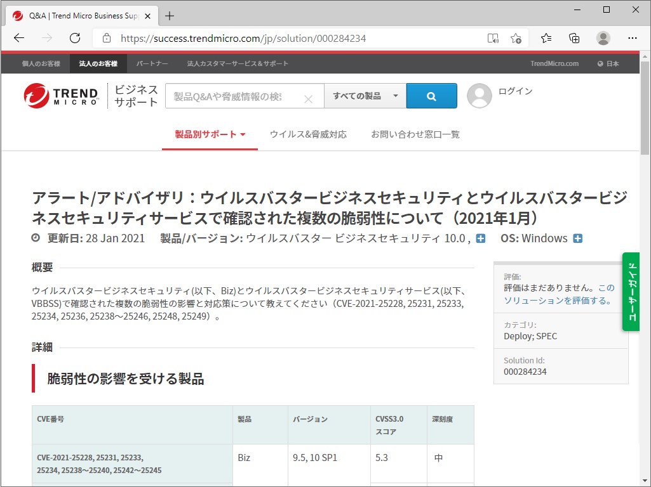Click the login avatar icon next to ログイン
Screen dimensions: 651x487
[480, 96]
